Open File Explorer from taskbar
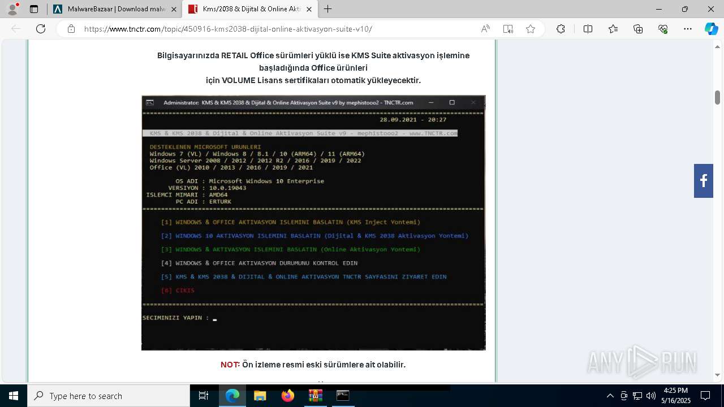Screen dimensions: 724x407 coord(260,396)
